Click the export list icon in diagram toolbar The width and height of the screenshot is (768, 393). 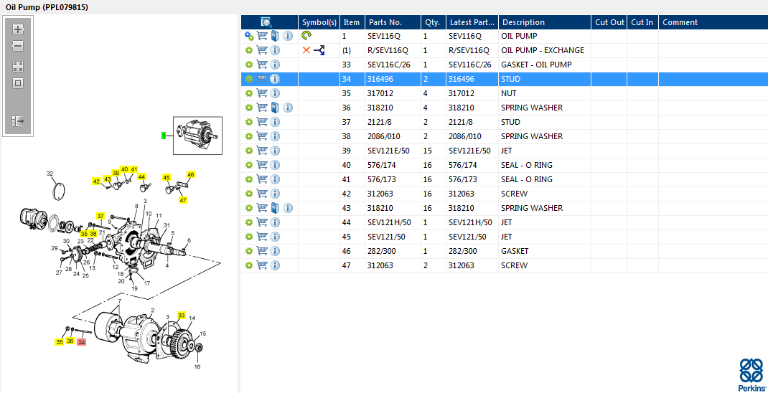[18, 120]
